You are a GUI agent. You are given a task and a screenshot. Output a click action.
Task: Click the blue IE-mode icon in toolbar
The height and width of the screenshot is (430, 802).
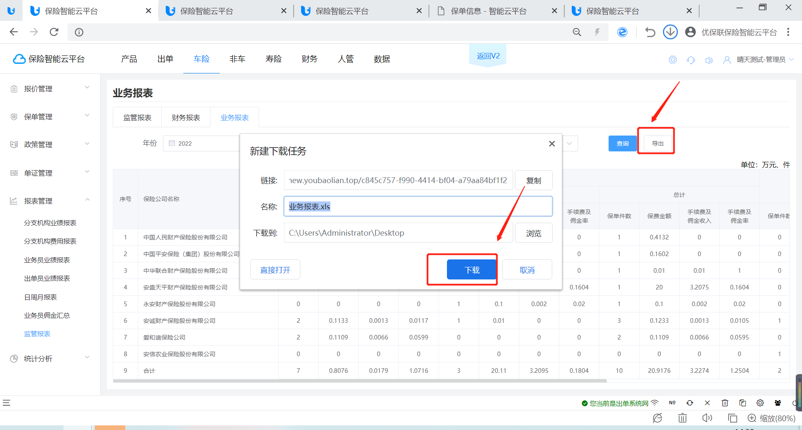pyautogui.click(x=622, y=32)
